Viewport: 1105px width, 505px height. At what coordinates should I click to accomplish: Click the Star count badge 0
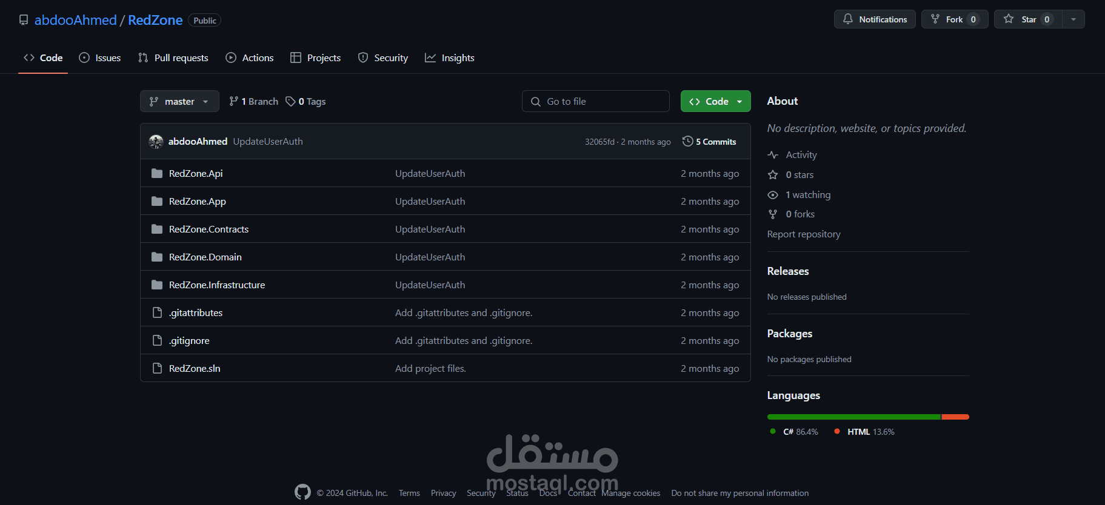click(x=1047, y=19)
